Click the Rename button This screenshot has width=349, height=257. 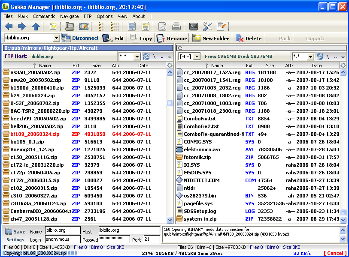tap(172, 39)
